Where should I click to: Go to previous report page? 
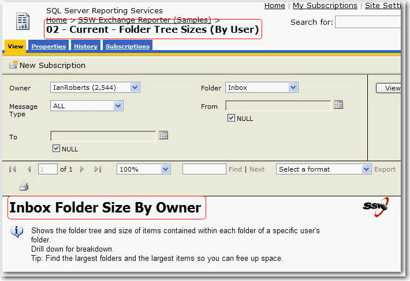(x=29, y=169)
